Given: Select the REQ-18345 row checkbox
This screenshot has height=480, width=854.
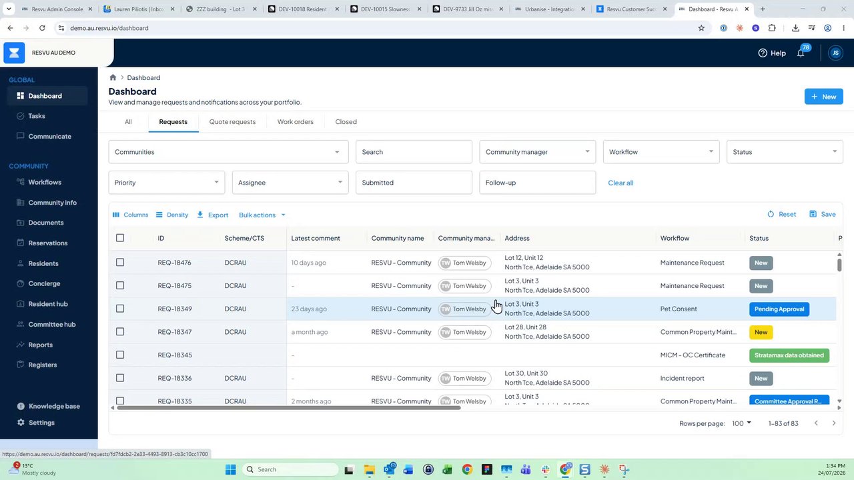Looking at the screenshot, I should click(x=120, y=355).
